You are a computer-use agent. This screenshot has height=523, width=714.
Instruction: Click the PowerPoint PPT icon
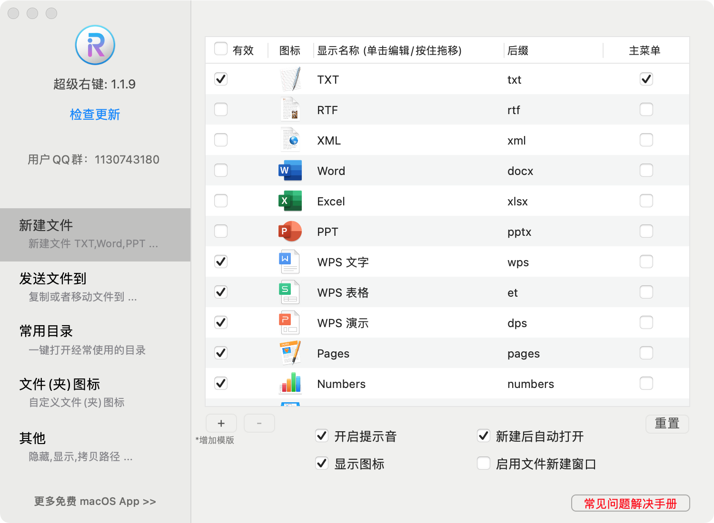[x=290, y=231]
